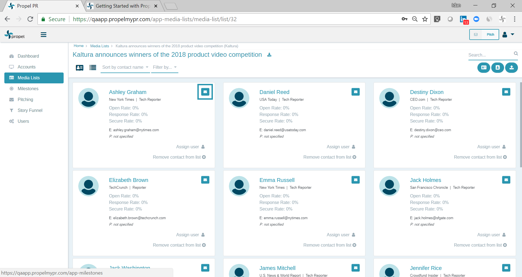The image size is (522, 277).
Task: Reload the current page
Action: coord(30,19)
